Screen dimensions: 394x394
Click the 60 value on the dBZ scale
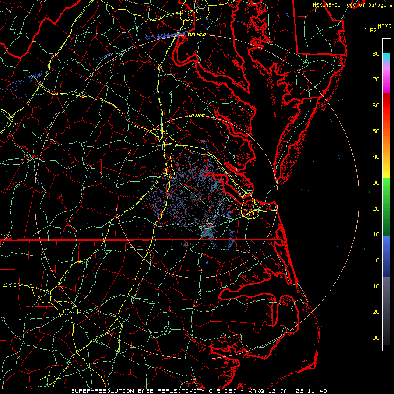(376, 106)
